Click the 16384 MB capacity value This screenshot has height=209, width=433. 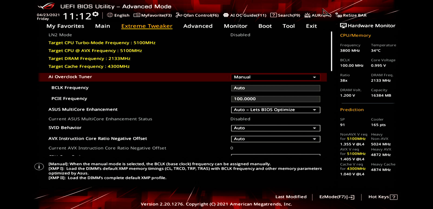point(381,95)
